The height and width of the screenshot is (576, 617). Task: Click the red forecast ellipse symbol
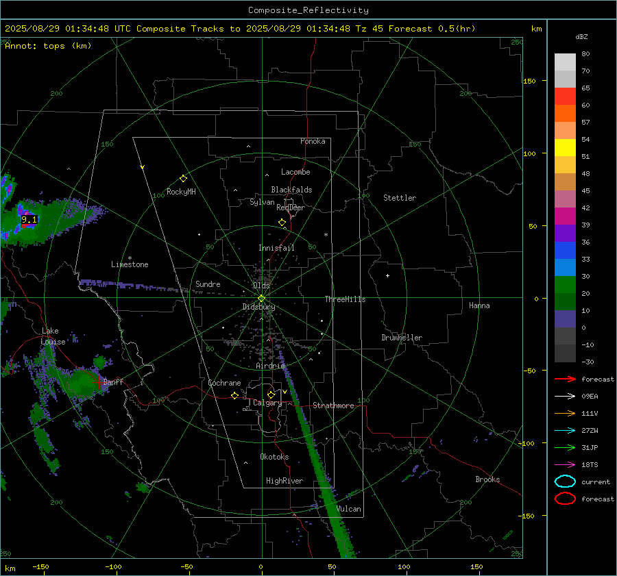point(565,499)
